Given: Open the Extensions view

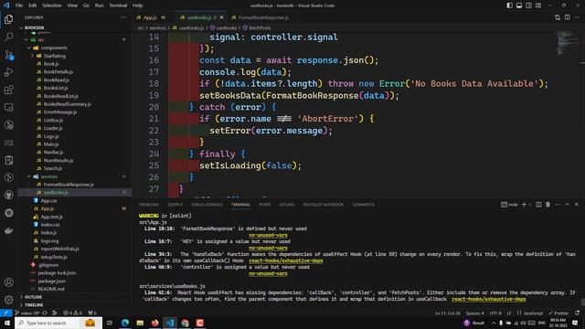Looking at the screenshot, I should [x=8, y=90].
